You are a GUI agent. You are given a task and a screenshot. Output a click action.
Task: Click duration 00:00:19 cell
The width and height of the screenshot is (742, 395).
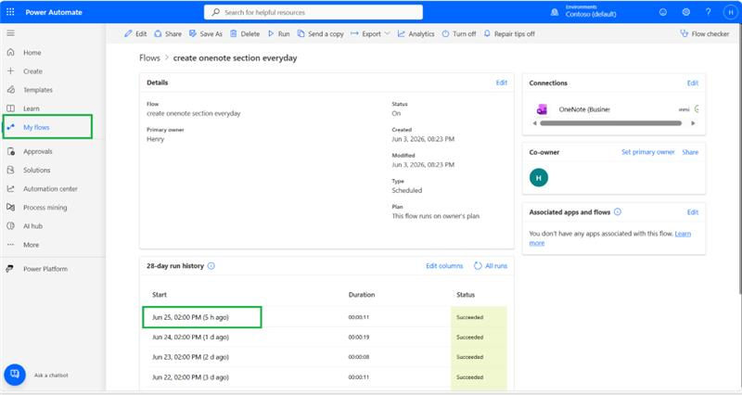click(359, 338)
